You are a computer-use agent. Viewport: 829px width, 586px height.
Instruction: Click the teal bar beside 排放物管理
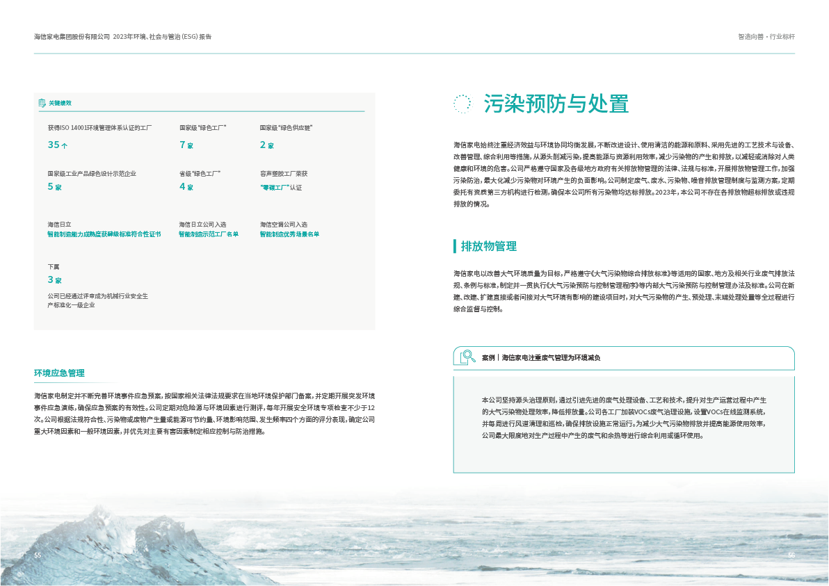tap(455, 246)
